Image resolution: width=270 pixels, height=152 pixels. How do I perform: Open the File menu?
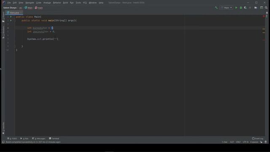9,3
